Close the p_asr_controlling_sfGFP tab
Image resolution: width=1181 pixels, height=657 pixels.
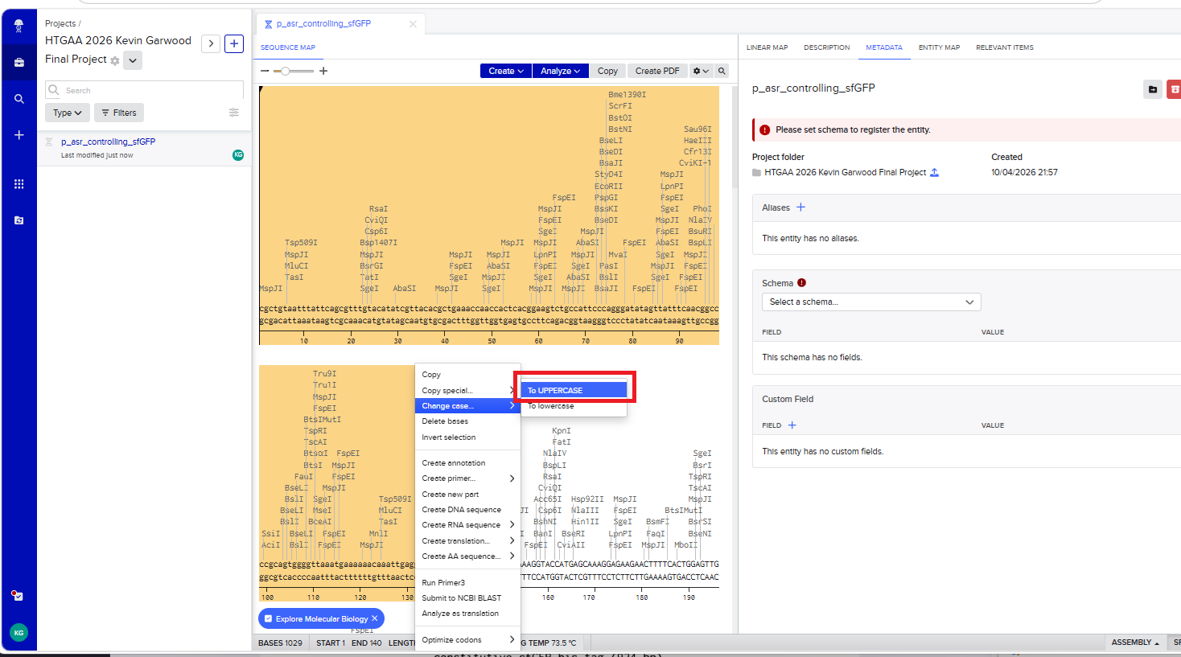(413, 24)
